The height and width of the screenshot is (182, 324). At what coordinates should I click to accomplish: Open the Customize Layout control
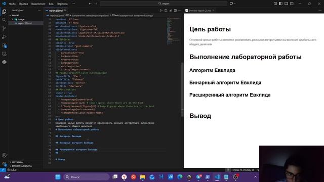[275, 4]
